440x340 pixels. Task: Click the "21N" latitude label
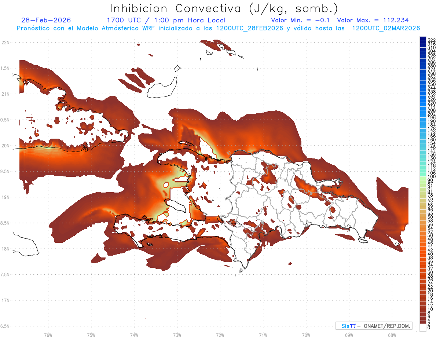pos(5,94)
